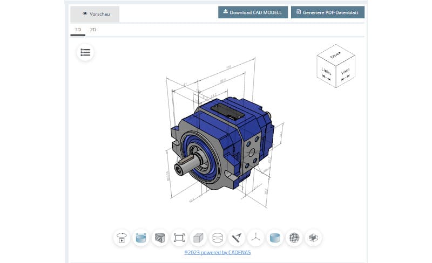Click the Oben face of view cube

(x=335, y=54)
